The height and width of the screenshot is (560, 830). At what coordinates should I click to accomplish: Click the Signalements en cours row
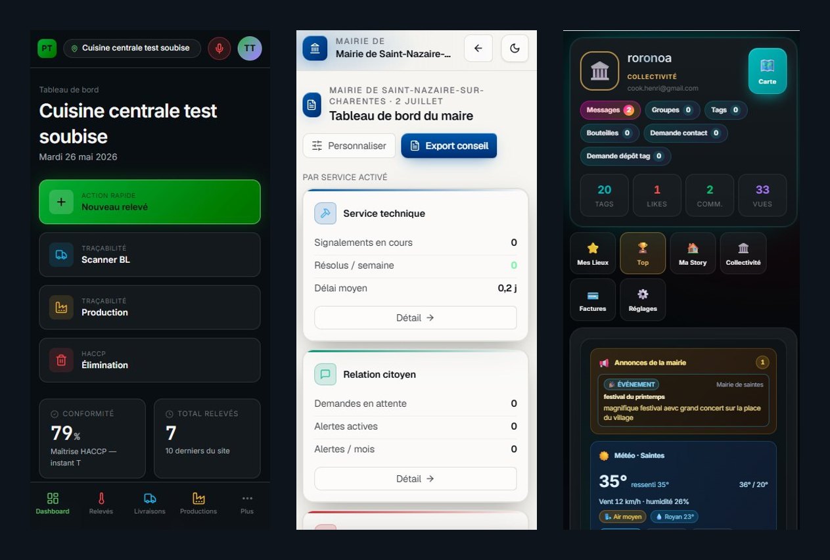(x=415, y=243)
